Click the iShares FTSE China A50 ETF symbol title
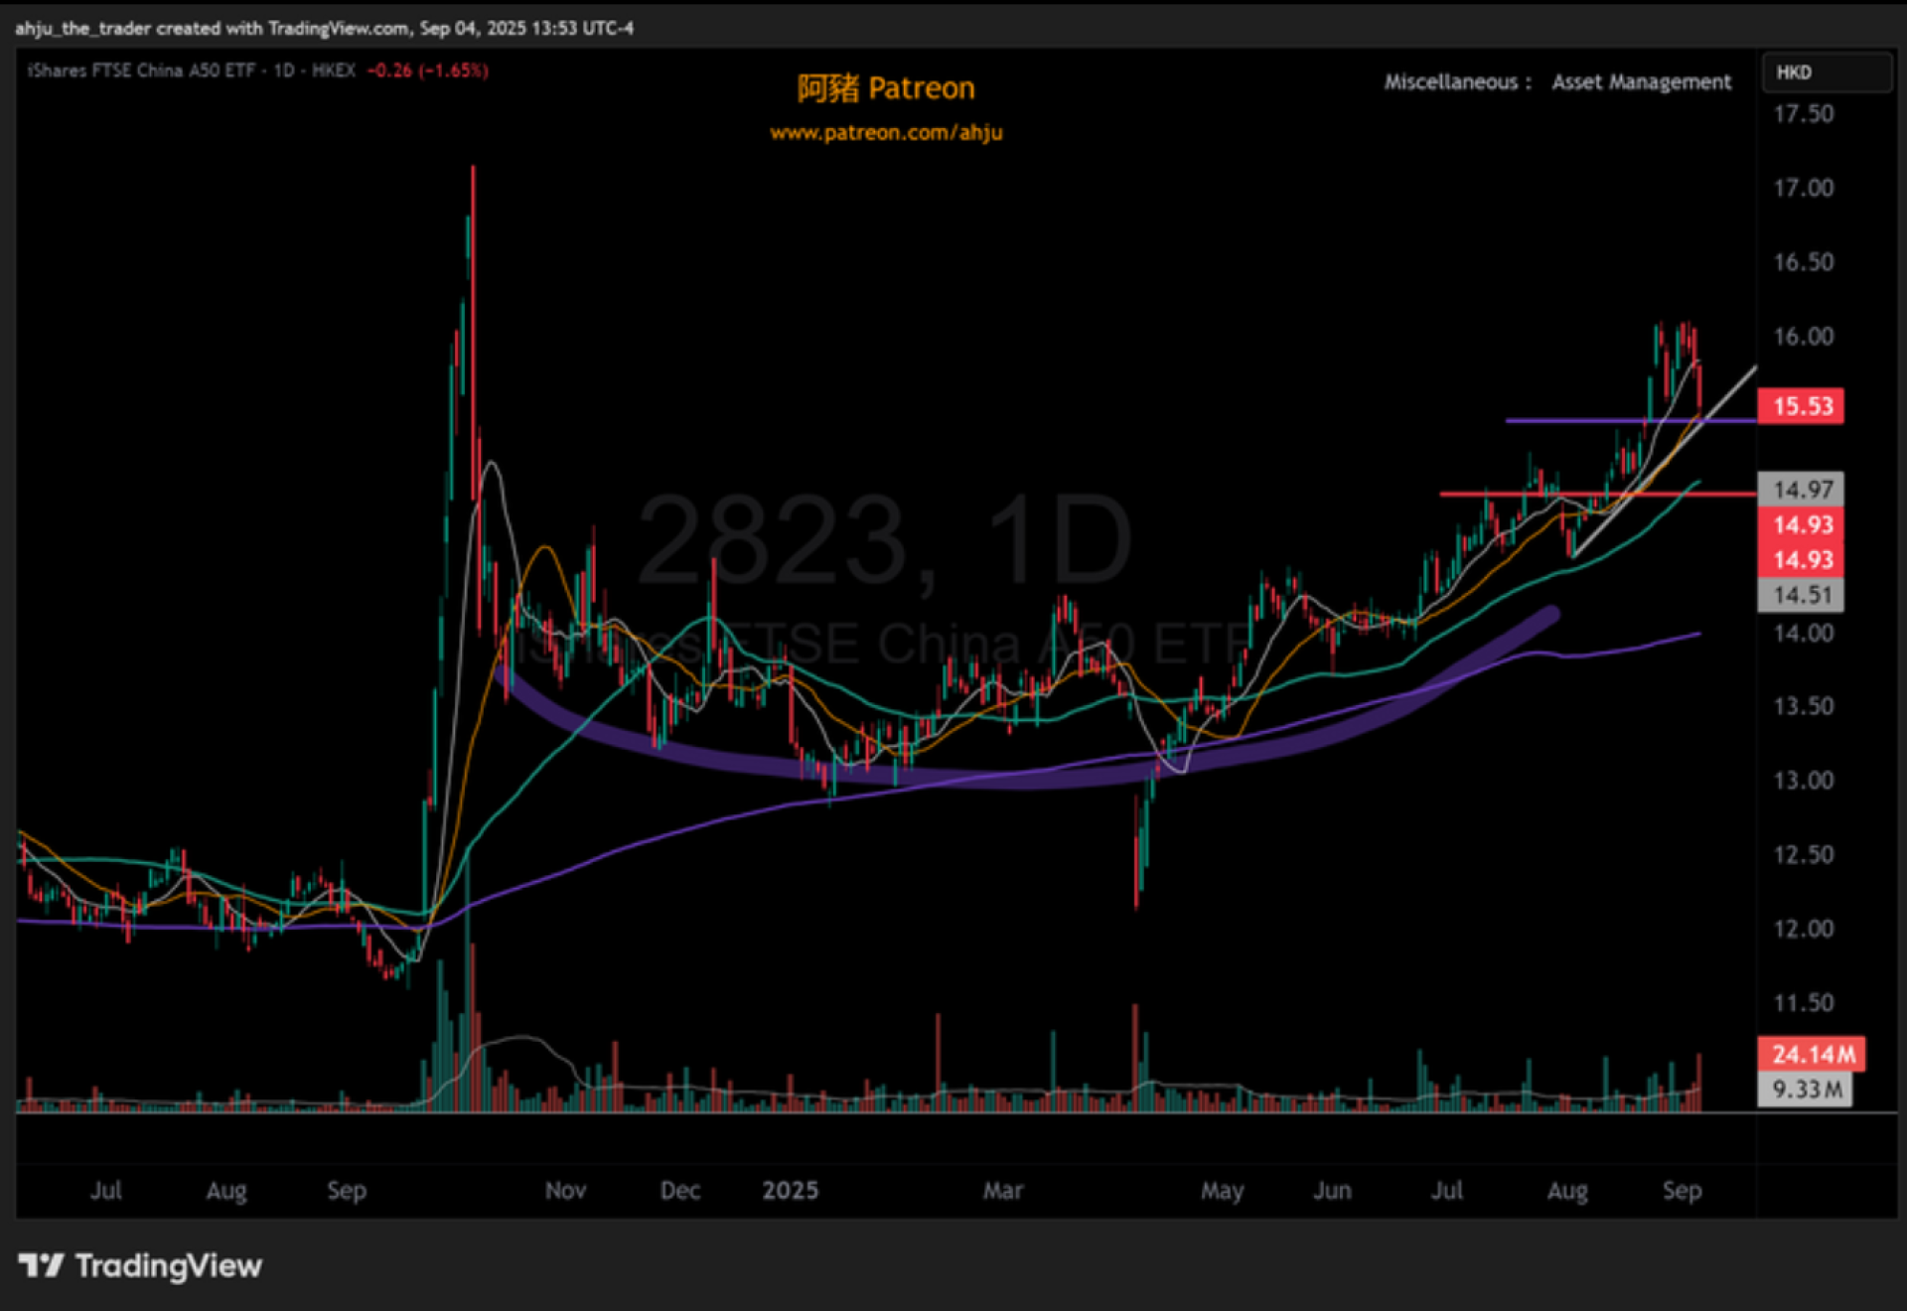 pos(144,71)
